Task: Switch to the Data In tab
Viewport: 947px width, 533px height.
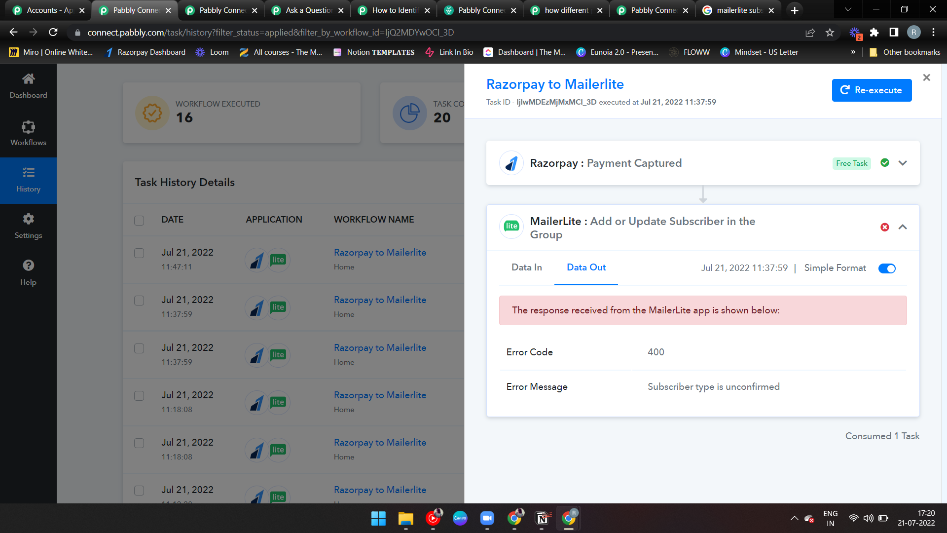Action: coord(526,267)
